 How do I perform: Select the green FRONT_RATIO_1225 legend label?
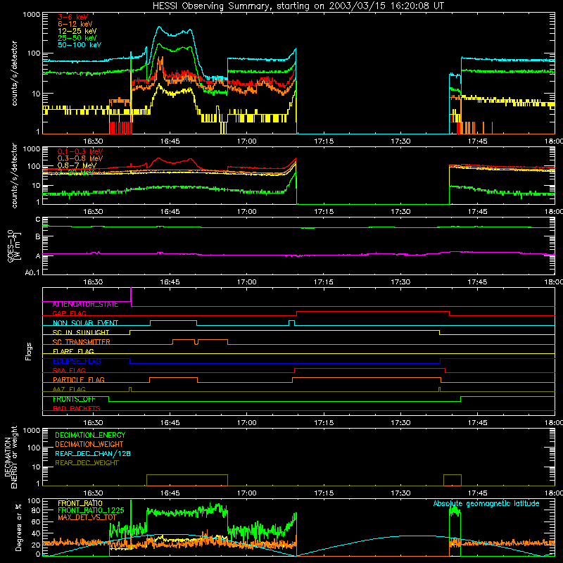[91, 510]
